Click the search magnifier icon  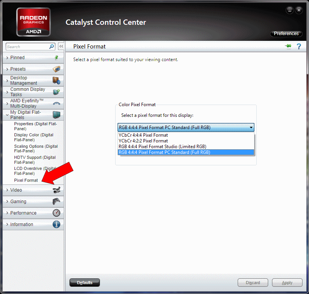coord(51,47)
